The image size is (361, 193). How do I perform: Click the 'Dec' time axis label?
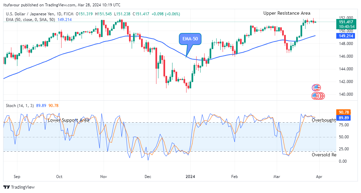point(148,176)
